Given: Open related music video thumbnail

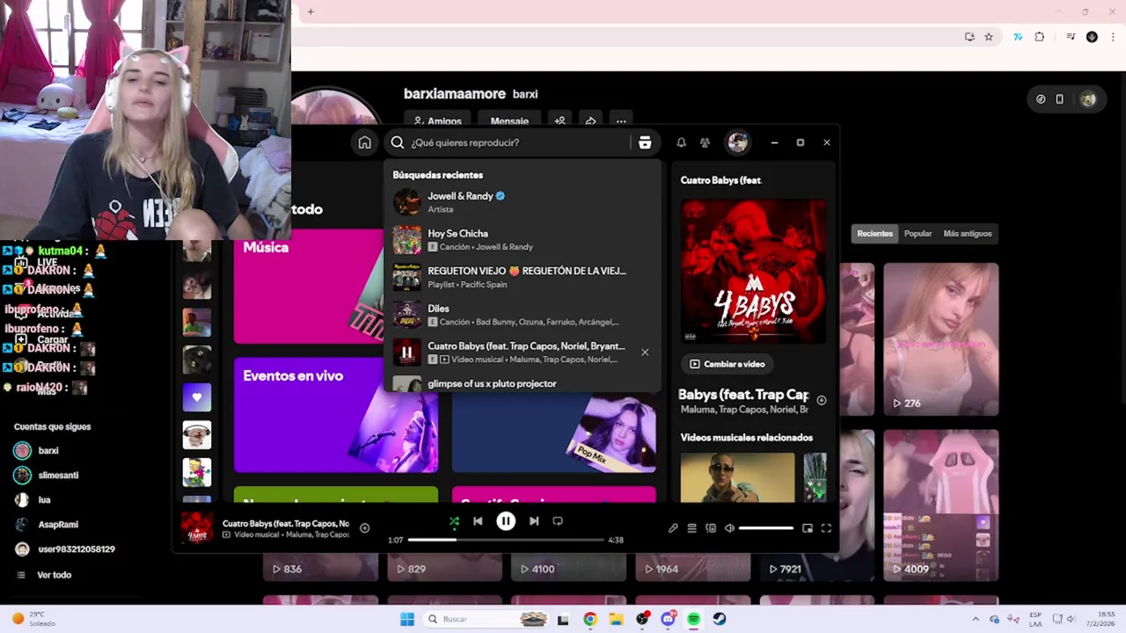Looking at the screenshot, I should click(x=737, y=477).
